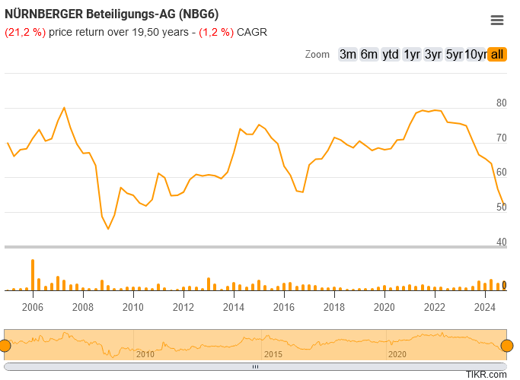
Task: Click the NÜRNBERGER Beteiligungs-AG (NBG6) title
Action: (112, 14)
